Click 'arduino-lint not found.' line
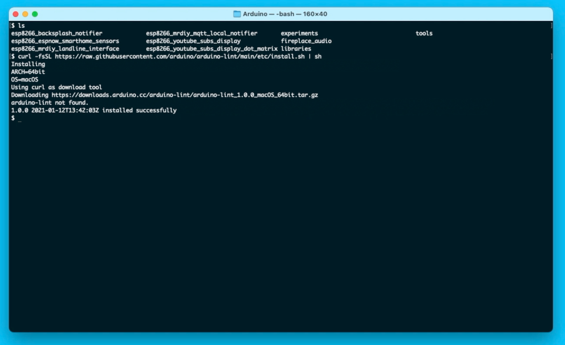Screen dimensions: 565x345 50,103
